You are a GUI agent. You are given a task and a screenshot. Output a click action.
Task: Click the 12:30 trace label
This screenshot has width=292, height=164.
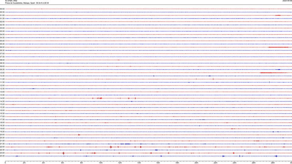(x=2, y=89)
